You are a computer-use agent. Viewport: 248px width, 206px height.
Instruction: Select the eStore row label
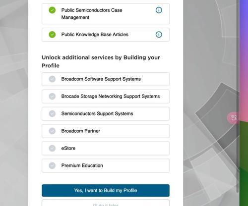point(68,148)
